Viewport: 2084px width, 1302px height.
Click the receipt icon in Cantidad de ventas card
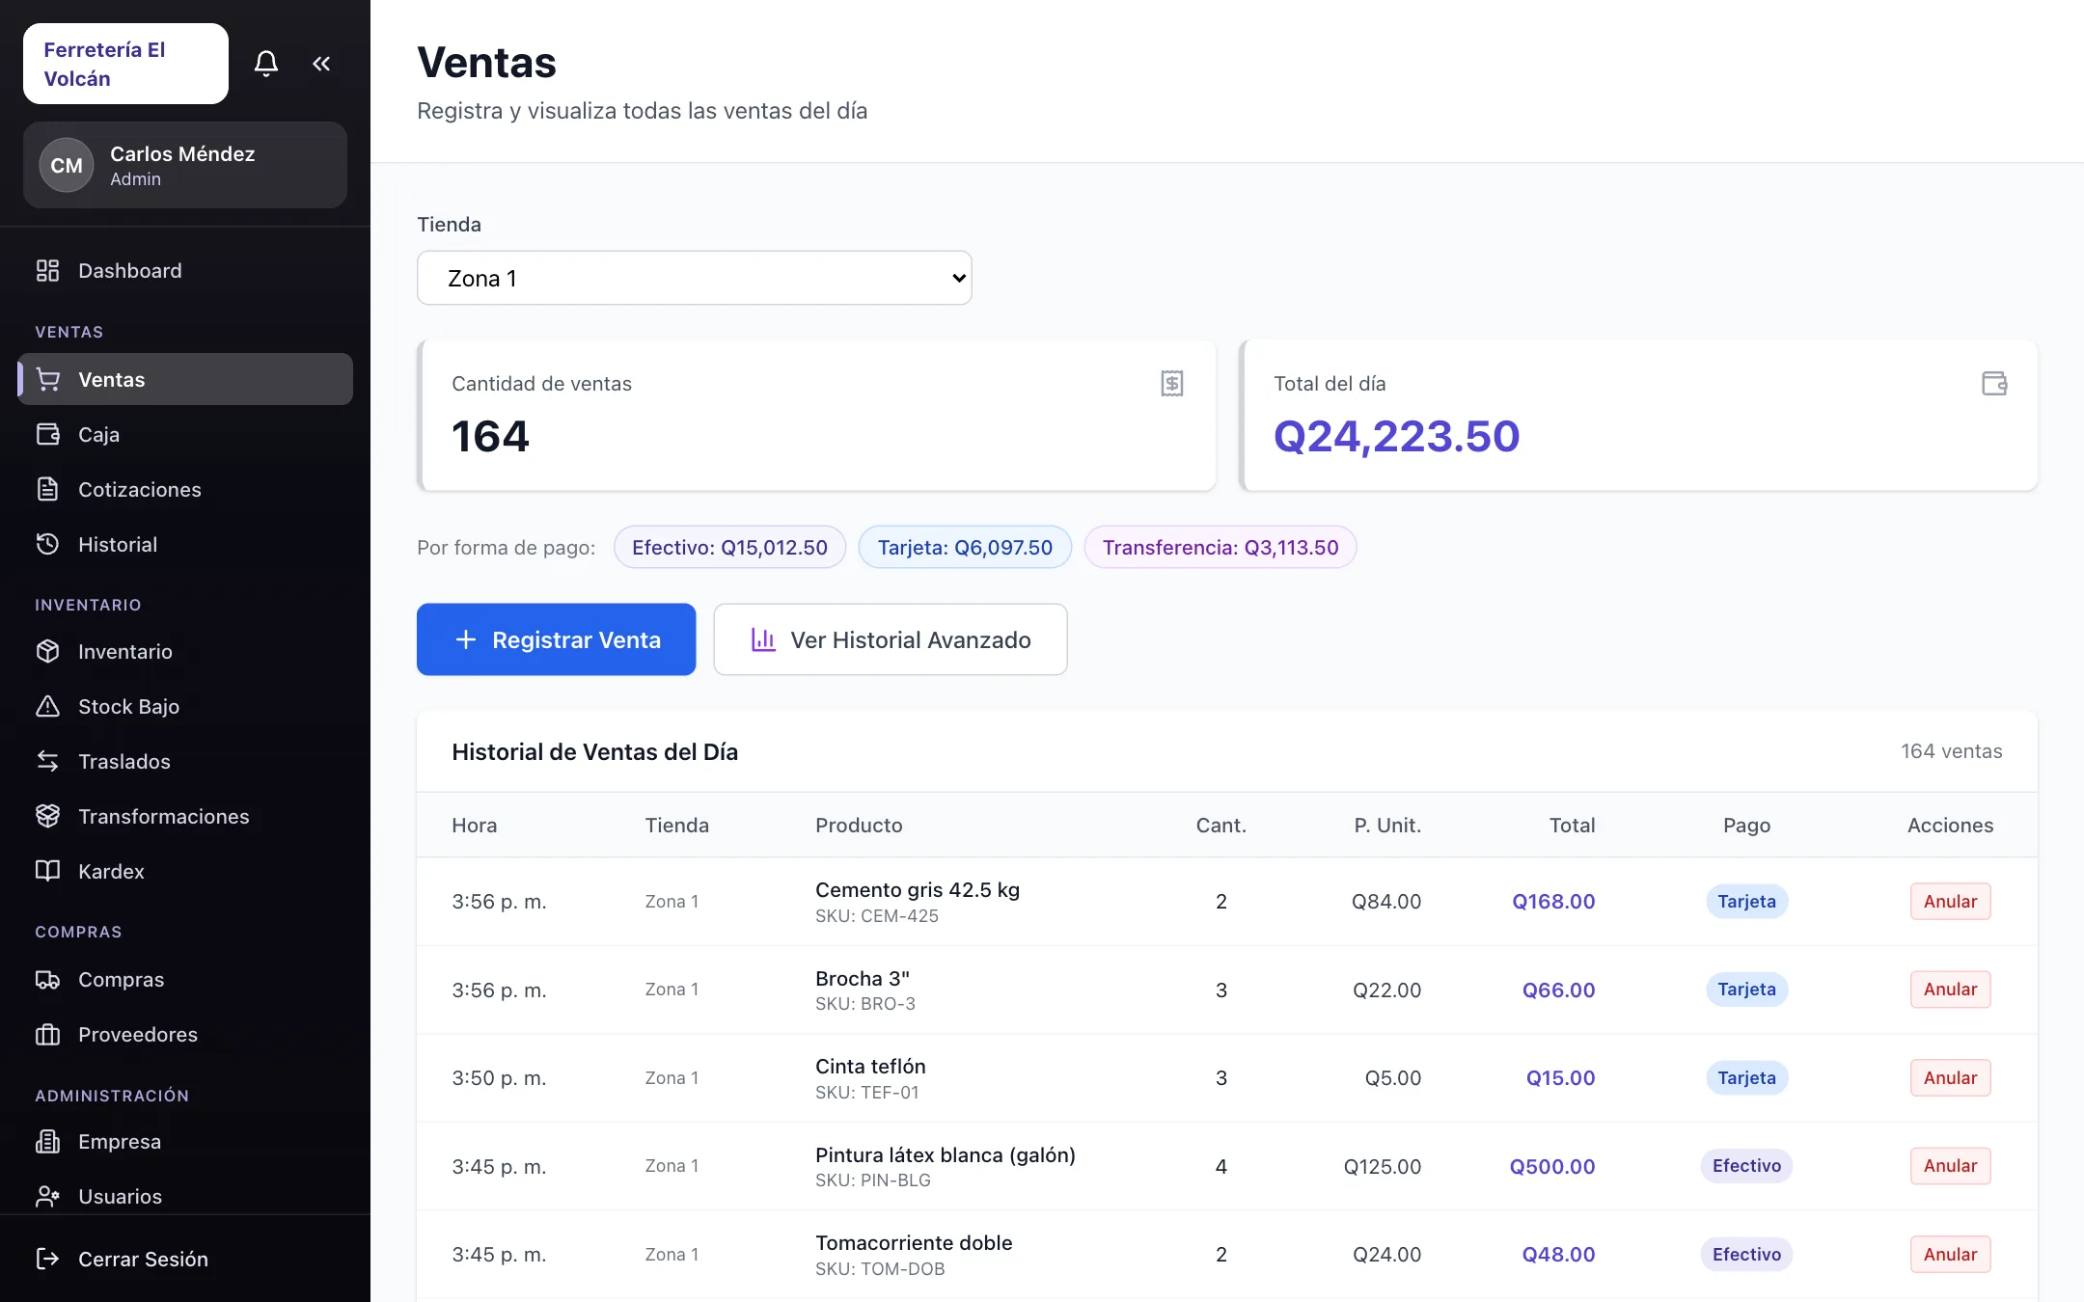click(1172, 384)
